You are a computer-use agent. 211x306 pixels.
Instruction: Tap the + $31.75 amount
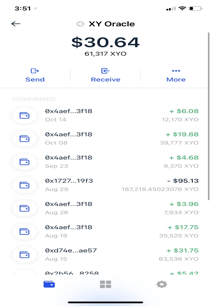(x=183, y=250)
